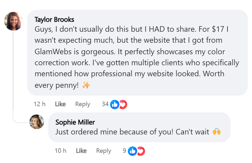Click the 10 h timestamp
This screenshot has height=163, width=252.
(61, 151)
